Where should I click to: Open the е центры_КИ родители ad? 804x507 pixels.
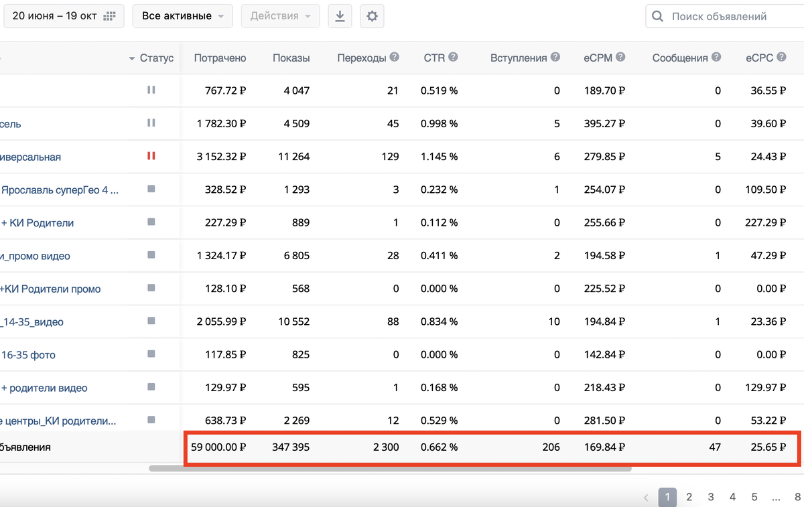point(58,421)
